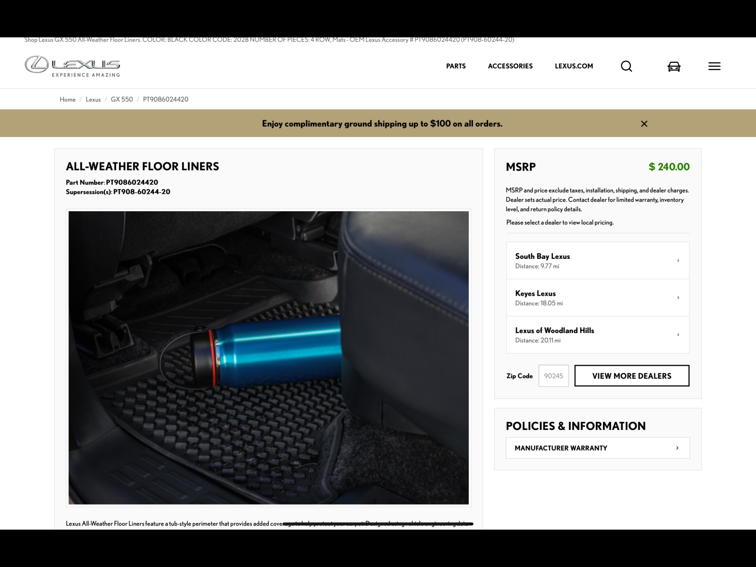The image size is (756, 567).
Task: Click the Zip Code input field
Action: click(x=554, y=376)
